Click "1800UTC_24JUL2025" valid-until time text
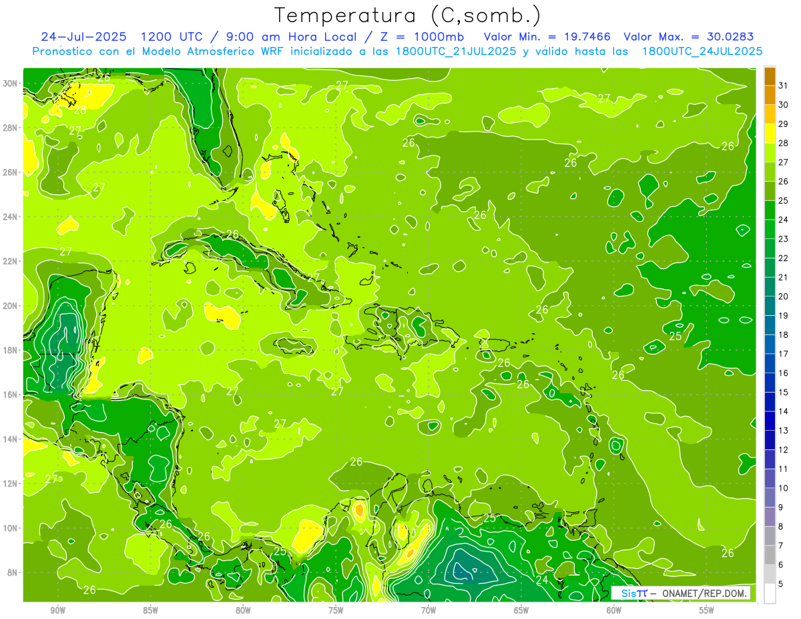This screenshot has height=619, width=801. pos(702,51)
